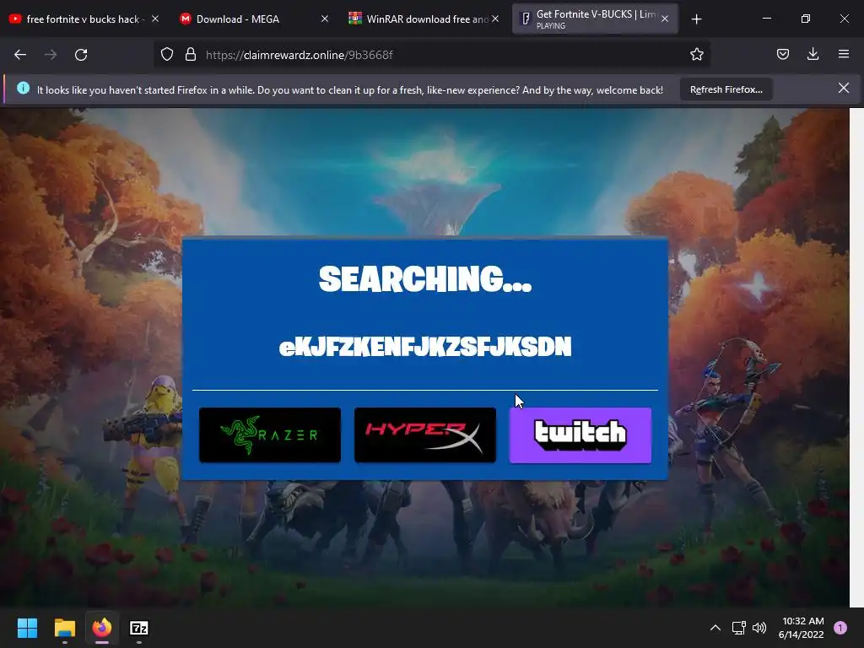Reload the page with the refresh icon

[x=81, y=55]
